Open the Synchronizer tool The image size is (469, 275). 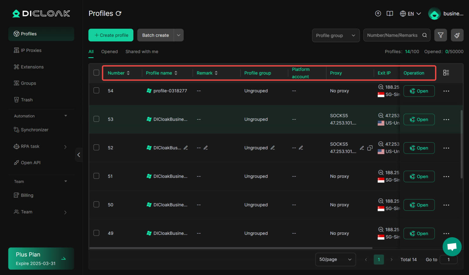[34, 129]
